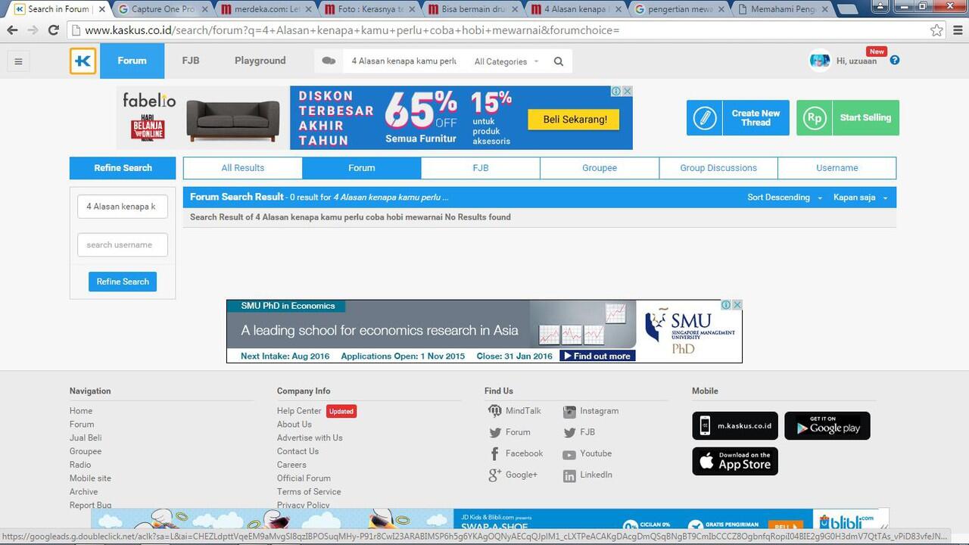969x545 pixels.
Task: Reload the page with refresh icon
Action: click(x=53, y=30)
